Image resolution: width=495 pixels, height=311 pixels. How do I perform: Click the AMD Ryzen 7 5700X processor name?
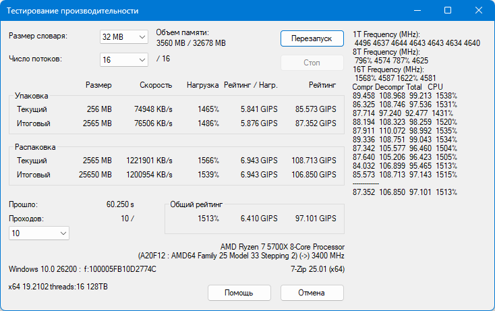tap(283, 247)
